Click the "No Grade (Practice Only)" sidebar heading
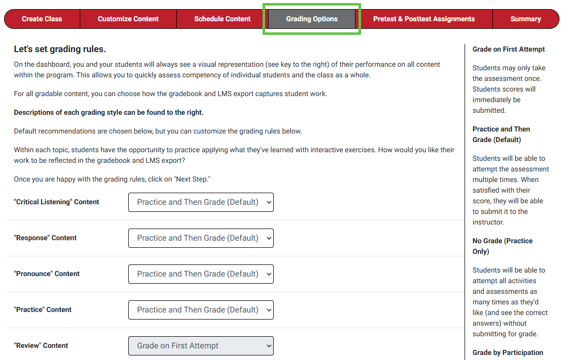This screenshot has height=360, width=563. (x=502, y=246)
